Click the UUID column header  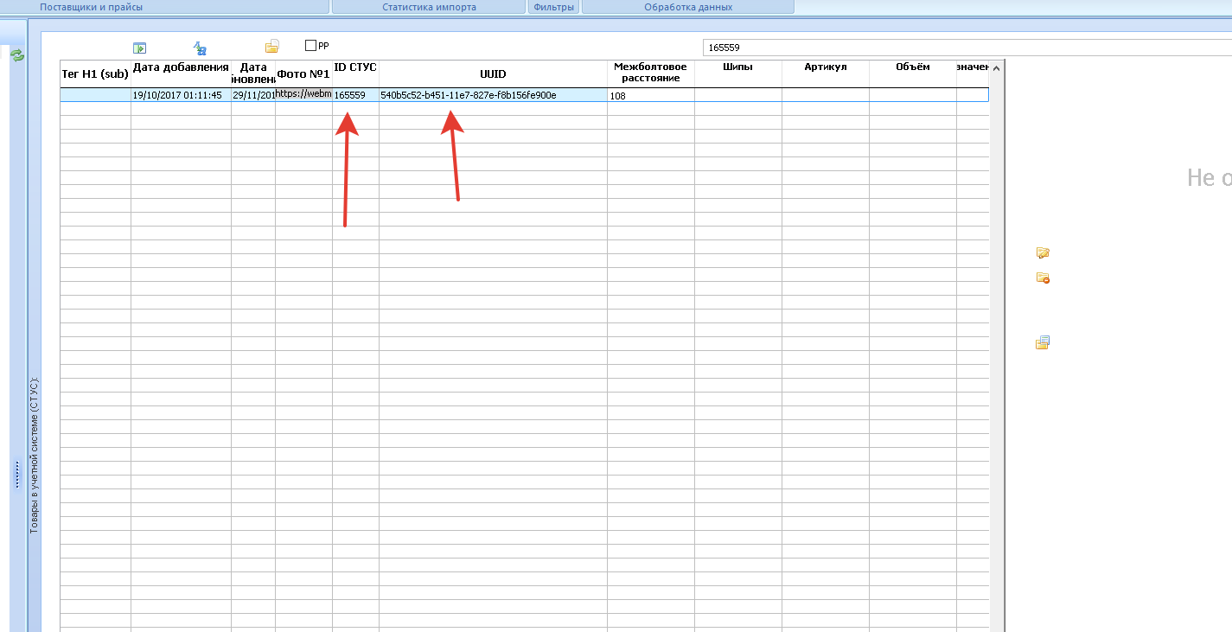493,74
